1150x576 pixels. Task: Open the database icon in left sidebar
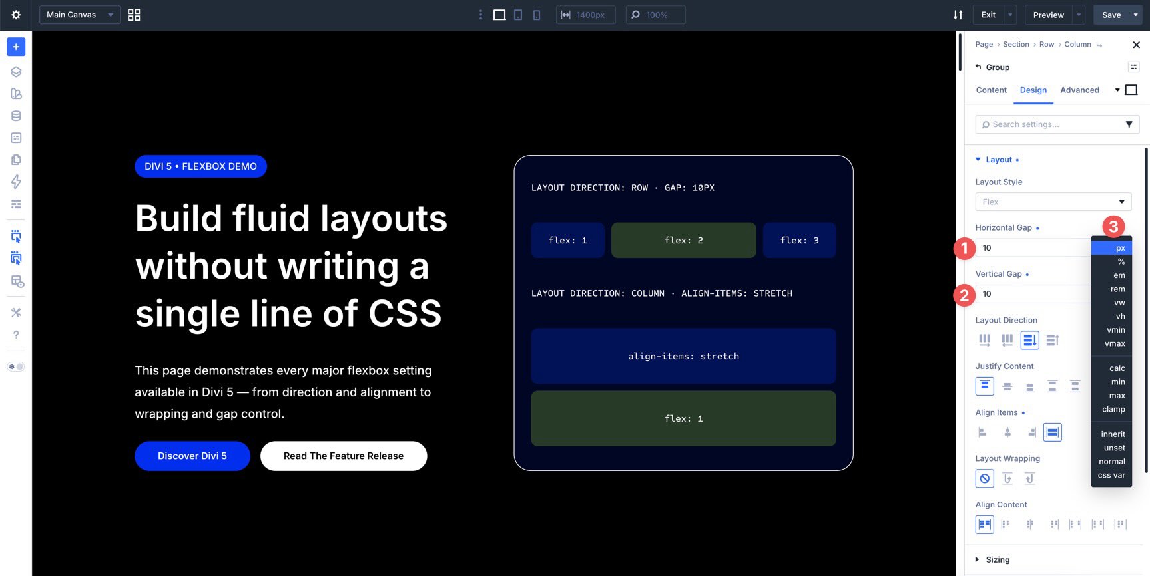[x=16, y=116]
